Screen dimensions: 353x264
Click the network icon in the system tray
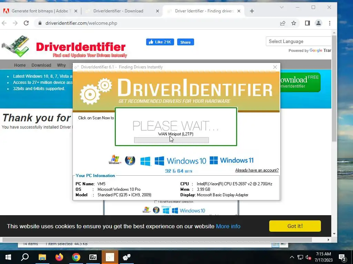click(x=300, y=257)
